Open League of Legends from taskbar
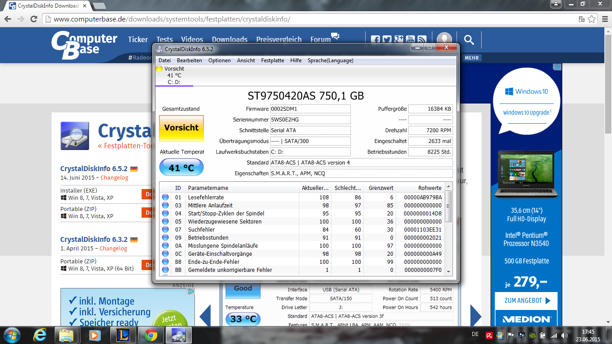The height and width of the screenshot is (344, 612). click(x=122, y=335)
